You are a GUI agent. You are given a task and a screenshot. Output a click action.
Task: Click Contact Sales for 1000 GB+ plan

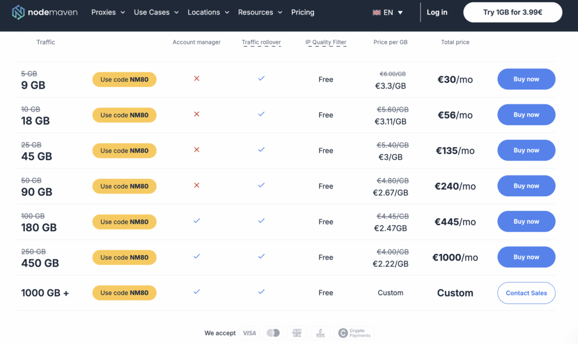coord(526,293)
